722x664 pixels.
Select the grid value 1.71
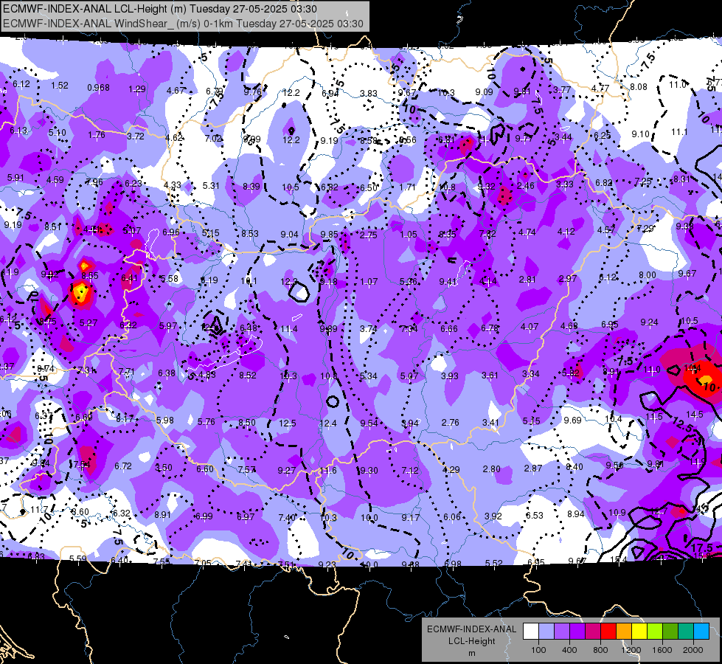pyautogui.click(x=408, y=187)
